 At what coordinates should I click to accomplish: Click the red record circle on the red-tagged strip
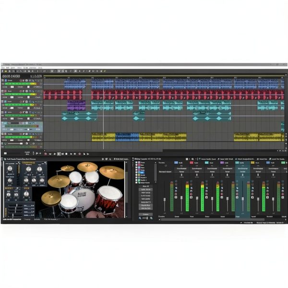pyautogui.click(x=192, y=194)
